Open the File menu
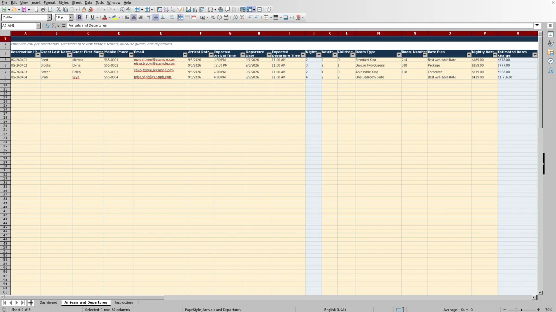The image size is (556, 312). click(4, 3)
